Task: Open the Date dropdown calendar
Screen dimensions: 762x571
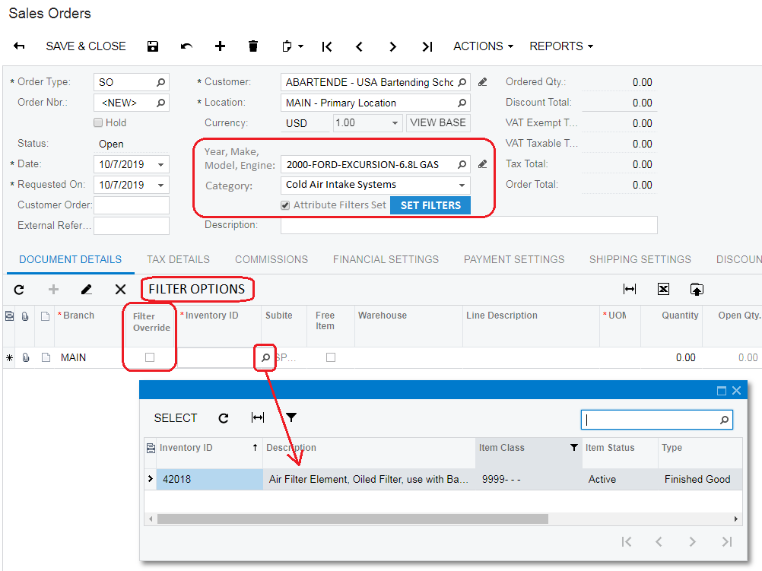Action: click(161, 165)
